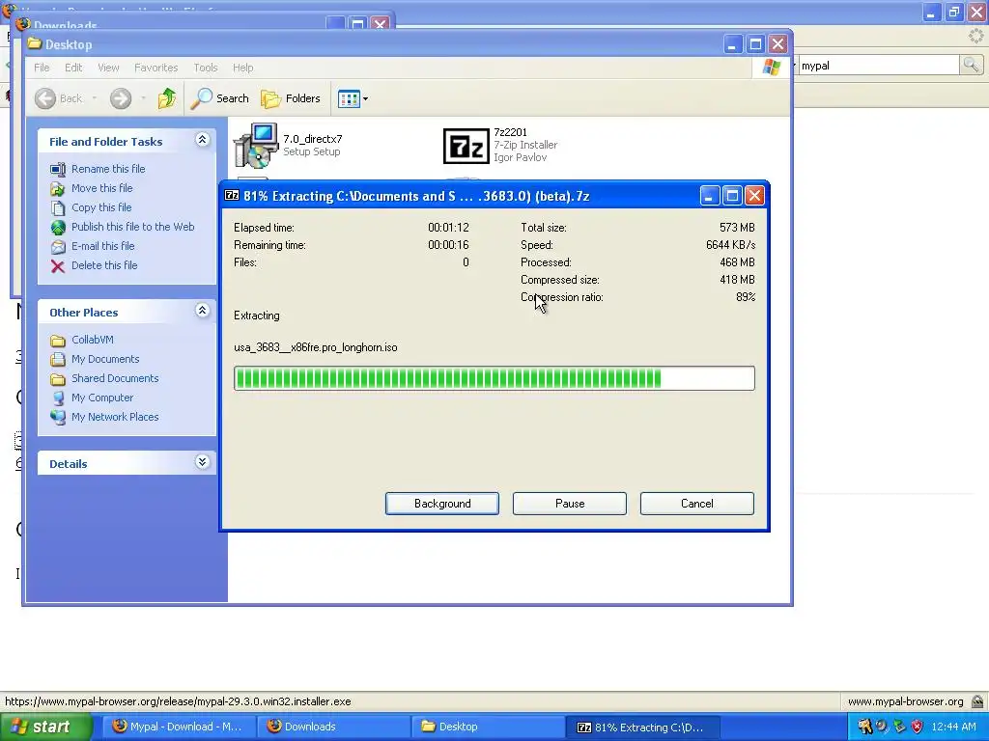Open My Computer in Other Places
The image size is (989, 741).
[102, 398]
